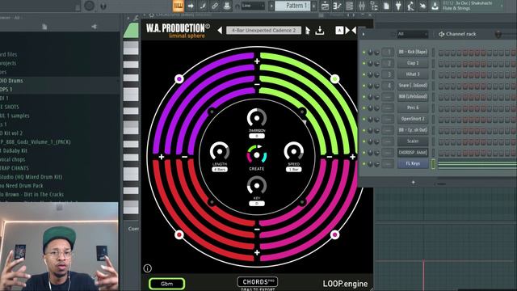Open the Pattern 1 selector

point(292,6)
